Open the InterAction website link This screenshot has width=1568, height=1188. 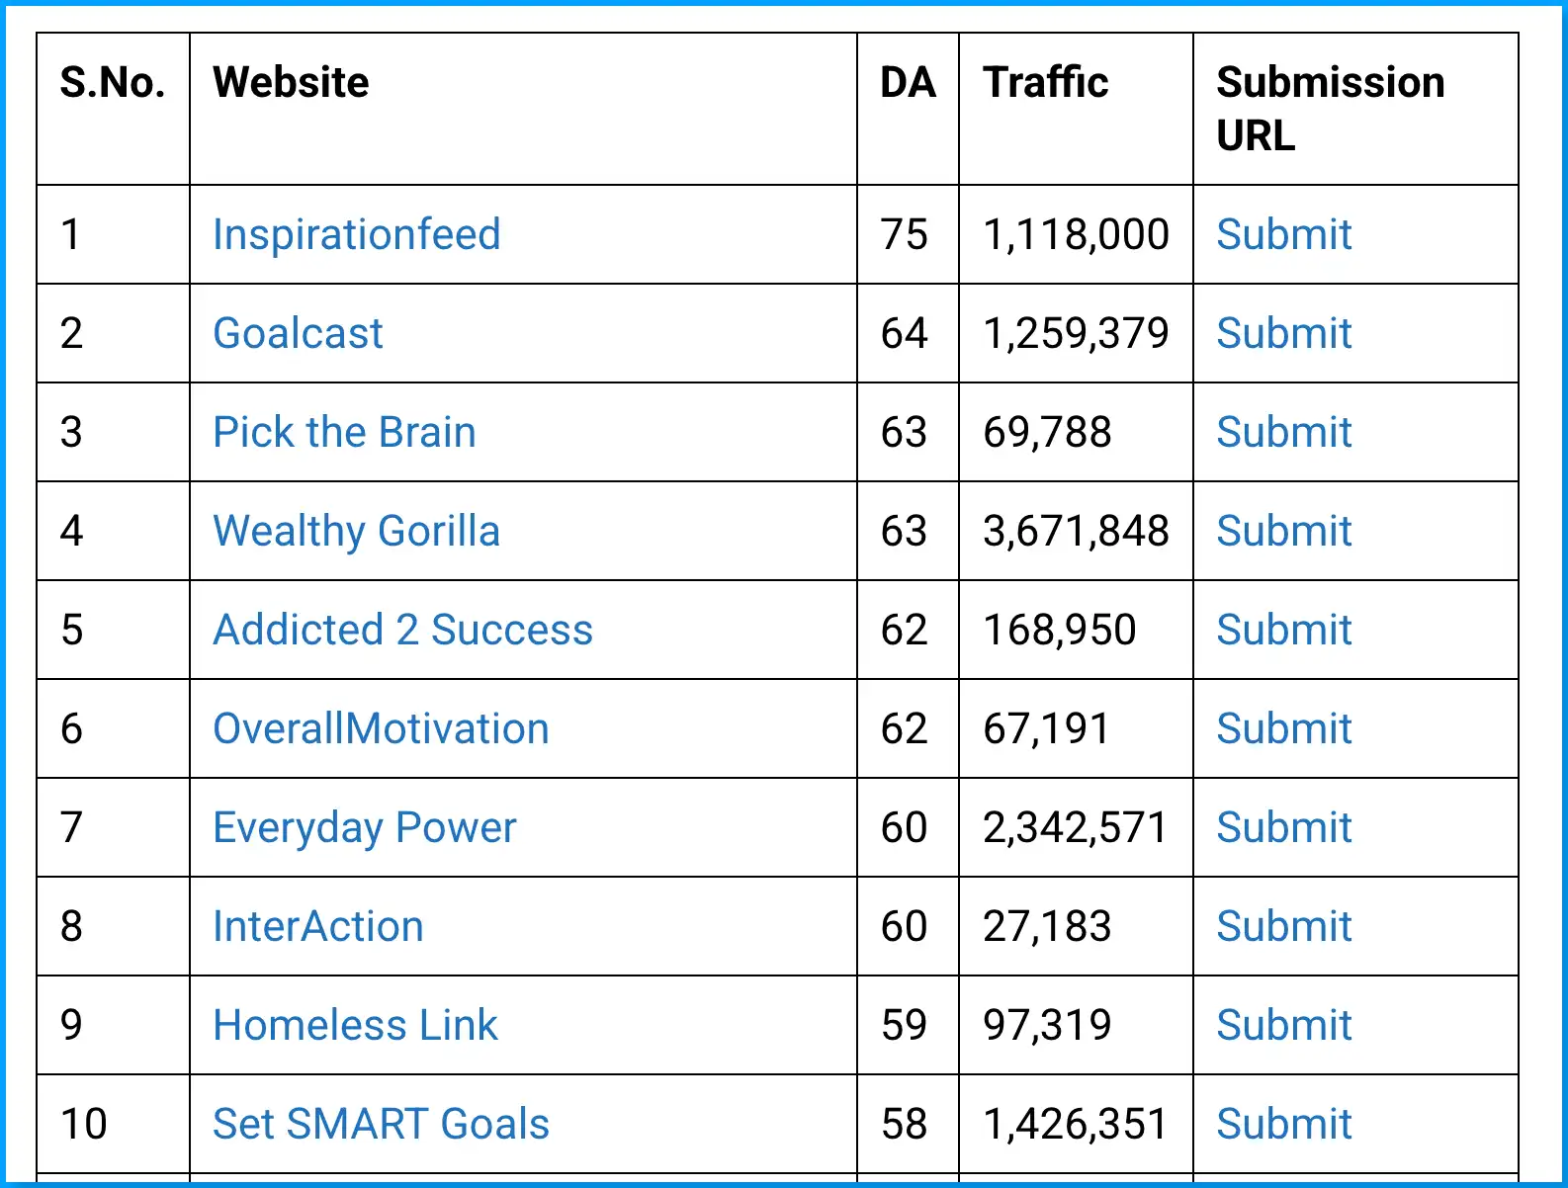pos(317,926)
